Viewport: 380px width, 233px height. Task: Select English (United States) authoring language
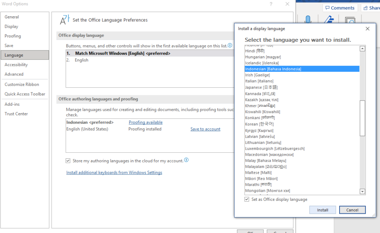click(150, 129)
